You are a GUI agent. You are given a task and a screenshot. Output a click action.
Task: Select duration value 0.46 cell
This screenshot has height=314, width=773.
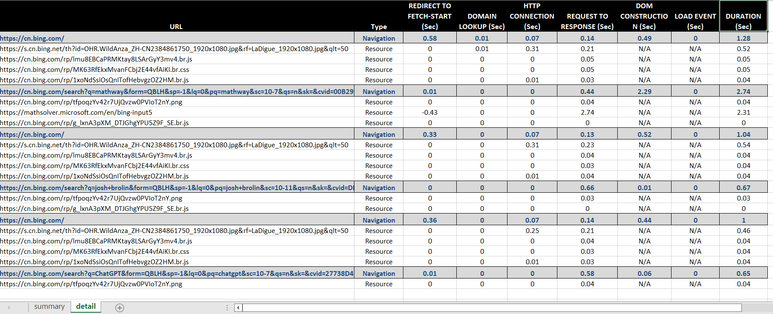click(x=744, y=231)
